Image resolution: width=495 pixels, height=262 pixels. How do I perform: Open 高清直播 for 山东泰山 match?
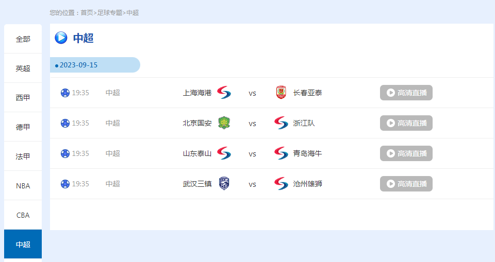point(406,153)
